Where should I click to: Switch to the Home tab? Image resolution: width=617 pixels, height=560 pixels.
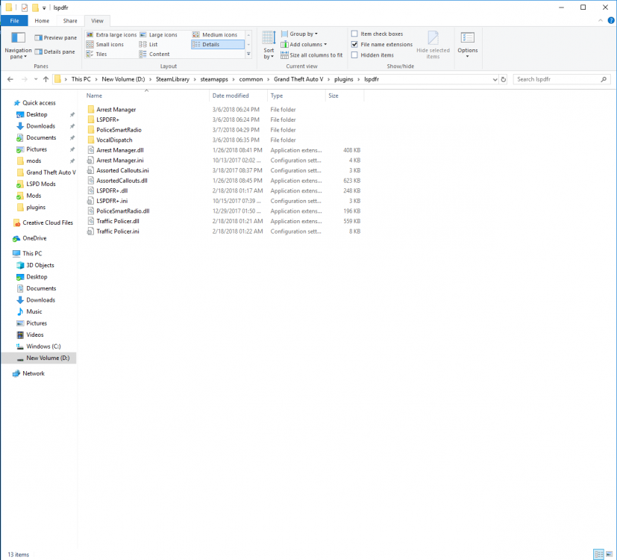[x=42, y=21]
